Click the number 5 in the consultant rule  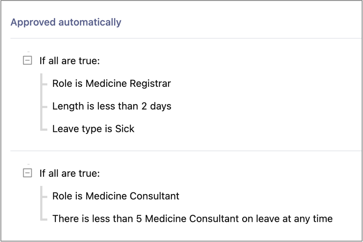pyautogui.click(x=139, y=219)
